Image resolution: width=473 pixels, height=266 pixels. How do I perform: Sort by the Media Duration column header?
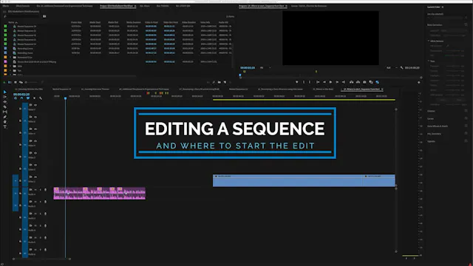(x=134, y=22)
